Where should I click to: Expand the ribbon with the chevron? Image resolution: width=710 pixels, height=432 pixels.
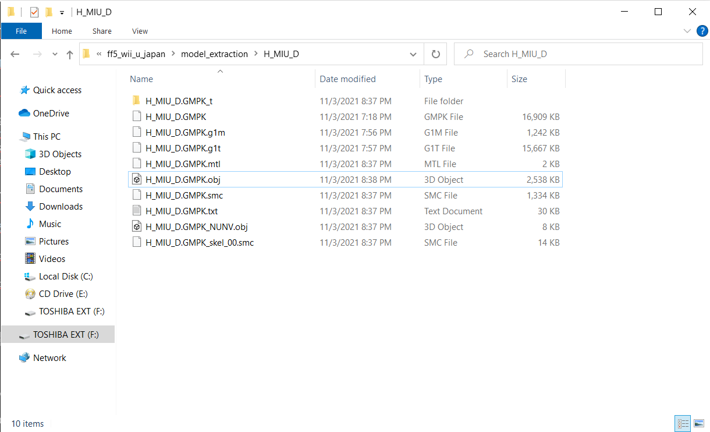687,31
